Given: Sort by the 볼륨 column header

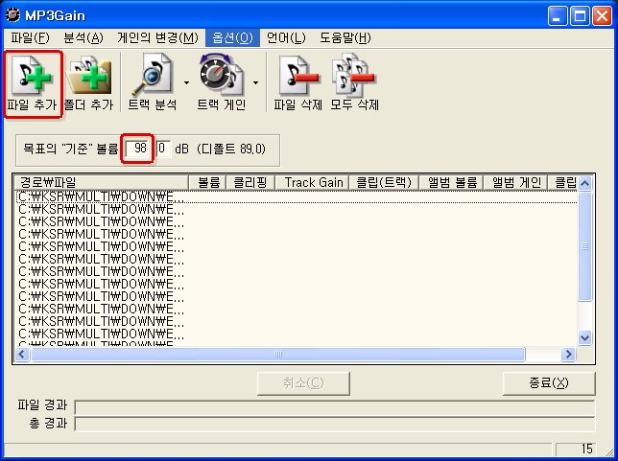Looking at the screenshot, I should [207, 183].
